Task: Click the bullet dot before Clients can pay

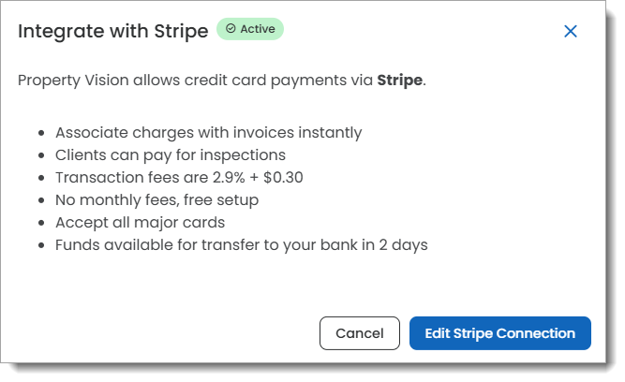Action: point(38,155)
